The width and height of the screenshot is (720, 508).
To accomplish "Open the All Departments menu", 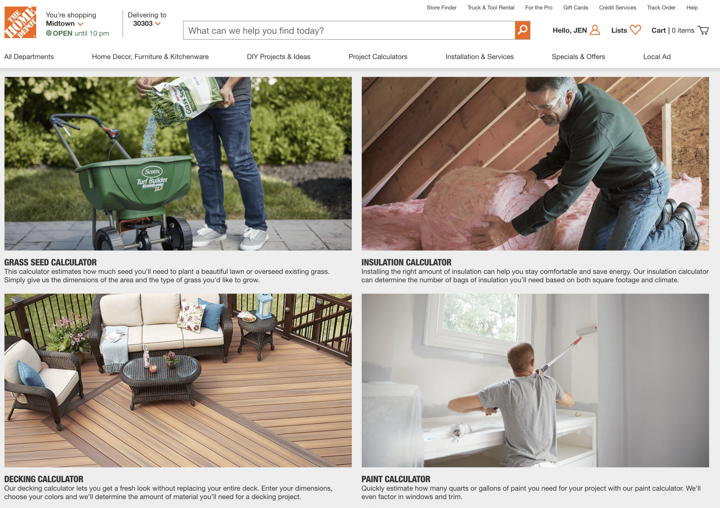I will pos(29,57).
